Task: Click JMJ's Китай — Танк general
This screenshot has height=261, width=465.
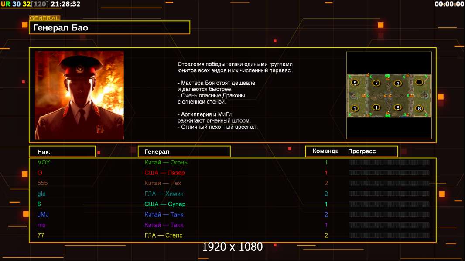Action: click(164, 214)
